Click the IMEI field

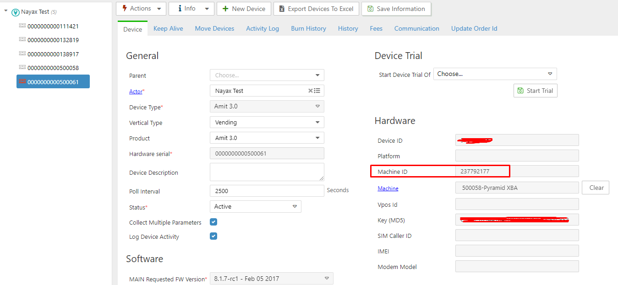point(517,251)
